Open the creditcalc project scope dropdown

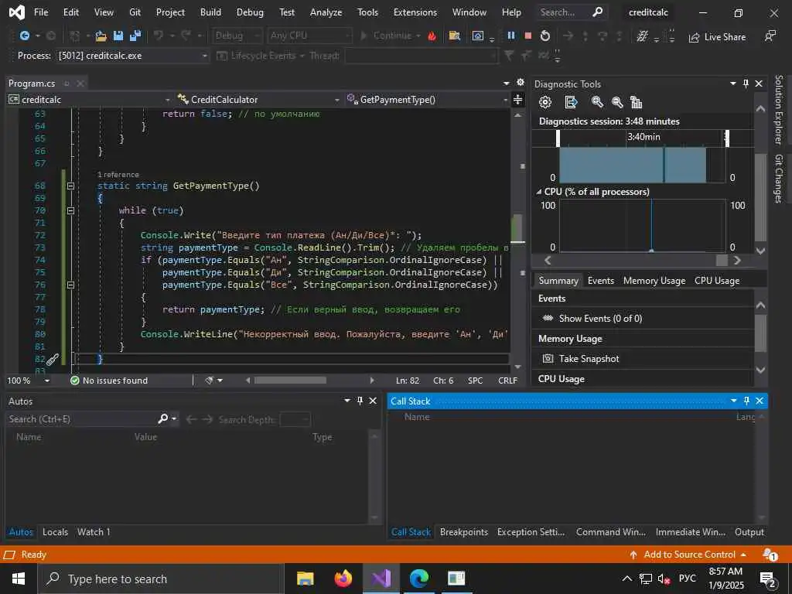[x=167, y=100]
